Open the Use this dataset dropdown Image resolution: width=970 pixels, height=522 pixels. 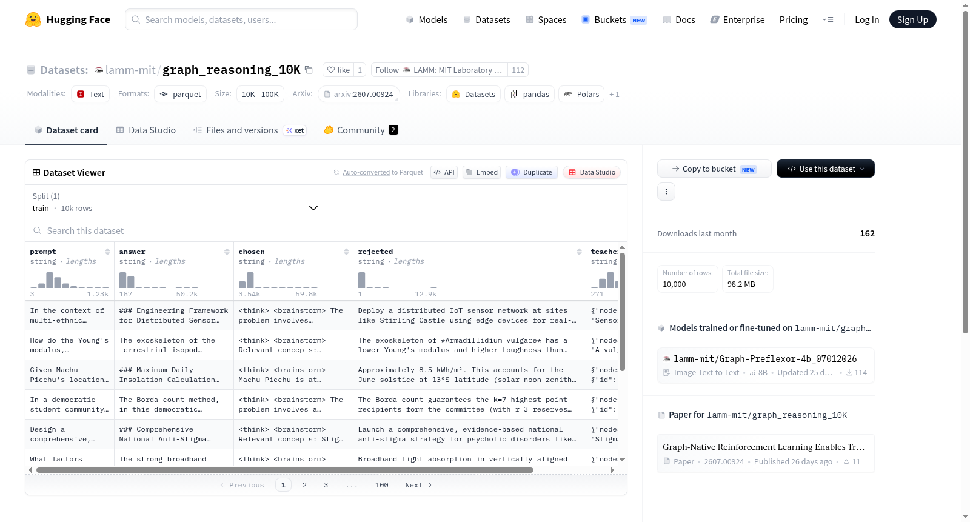click(825, 169)
